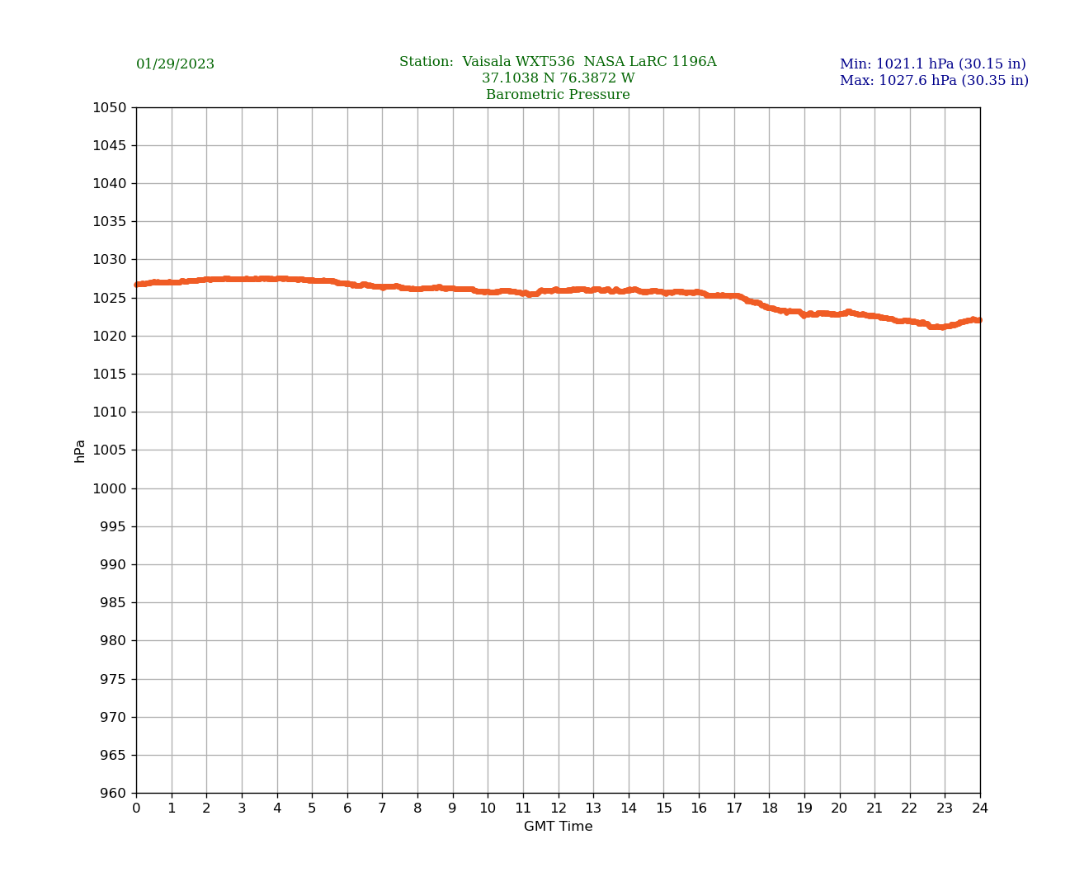This screenshot has height=891, width=1089.
Task: Click the date label 01/29/2023
Action: coord(175,64)
